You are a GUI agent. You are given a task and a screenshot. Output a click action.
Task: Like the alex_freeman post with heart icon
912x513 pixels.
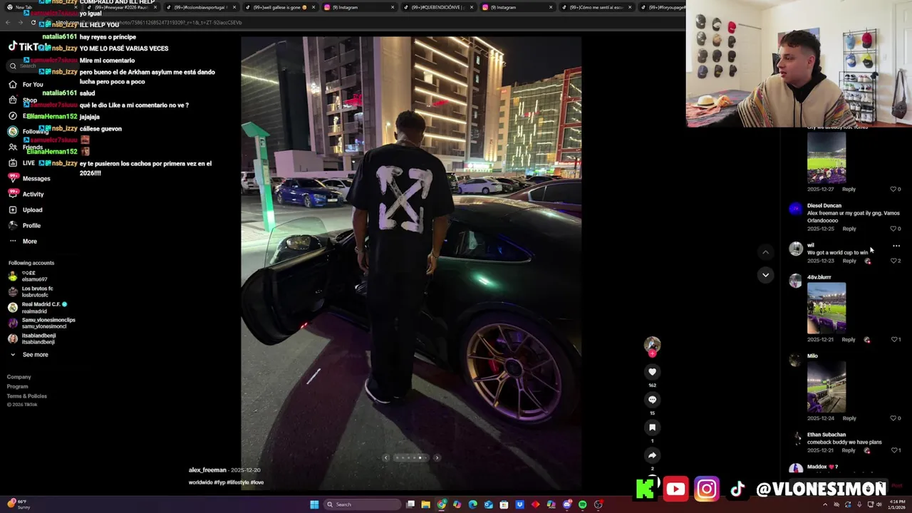point(652,372)
